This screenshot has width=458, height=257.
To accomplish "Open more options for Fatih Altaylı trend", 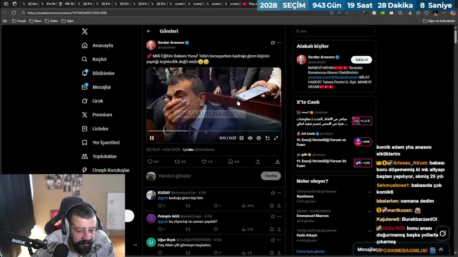I will coord(370,231).
